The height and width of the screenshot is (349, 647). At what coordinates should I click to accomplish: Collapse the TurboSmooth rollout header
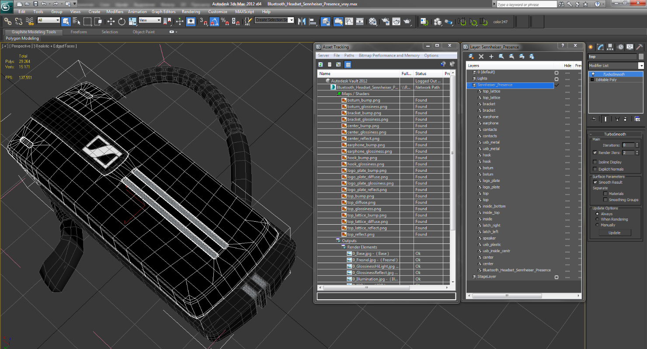pyautogui.click(x=615, y=134)
